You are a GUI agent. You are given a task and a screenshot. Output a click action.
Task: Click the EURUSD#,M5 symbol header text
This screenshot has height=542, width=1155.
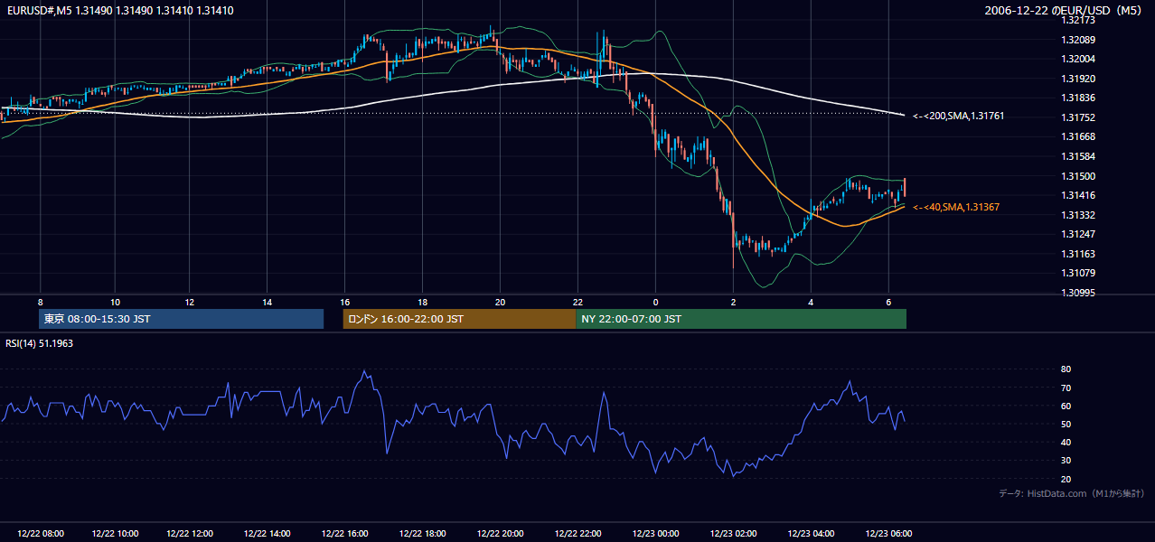(x=119, y=11)
